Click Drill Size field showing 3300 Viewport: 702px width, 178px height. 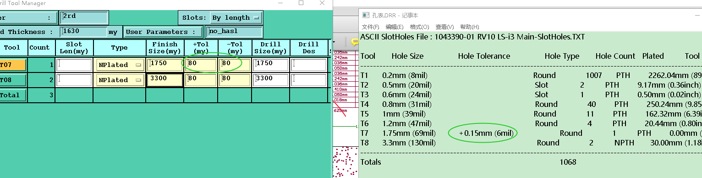[x=270, y=80]
